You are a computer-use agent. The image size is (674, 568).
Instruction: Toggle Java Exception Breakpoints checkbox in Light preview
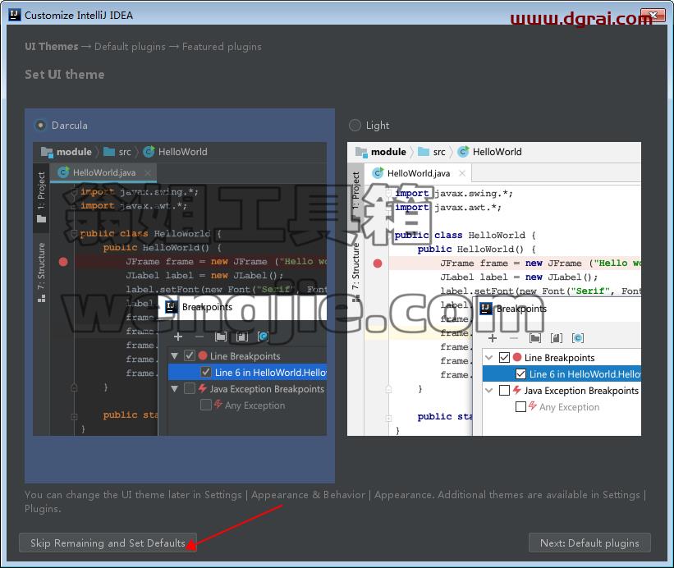point(504,390)
